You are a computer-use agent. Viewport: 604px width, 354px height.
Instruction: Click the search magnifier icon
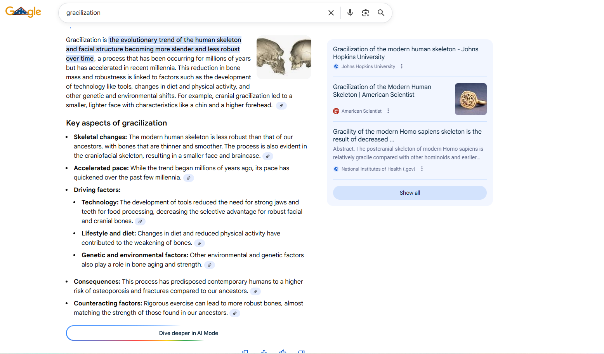tap(381, 12)
